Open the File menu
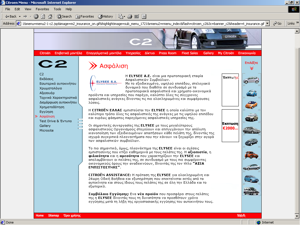300x225 pixels. pos(8,9)
